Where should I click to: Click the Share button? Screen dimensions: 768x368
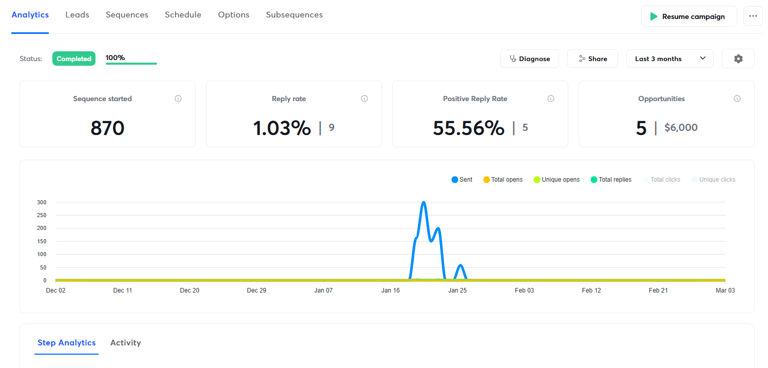click(592, 59)
